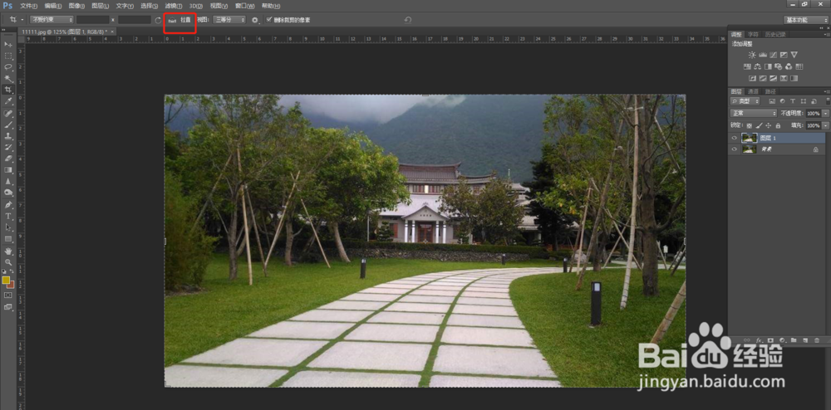Hide 图层 1 layer visibility
The width and height of the screenshot is (831, 410).
tap(734, 138)
